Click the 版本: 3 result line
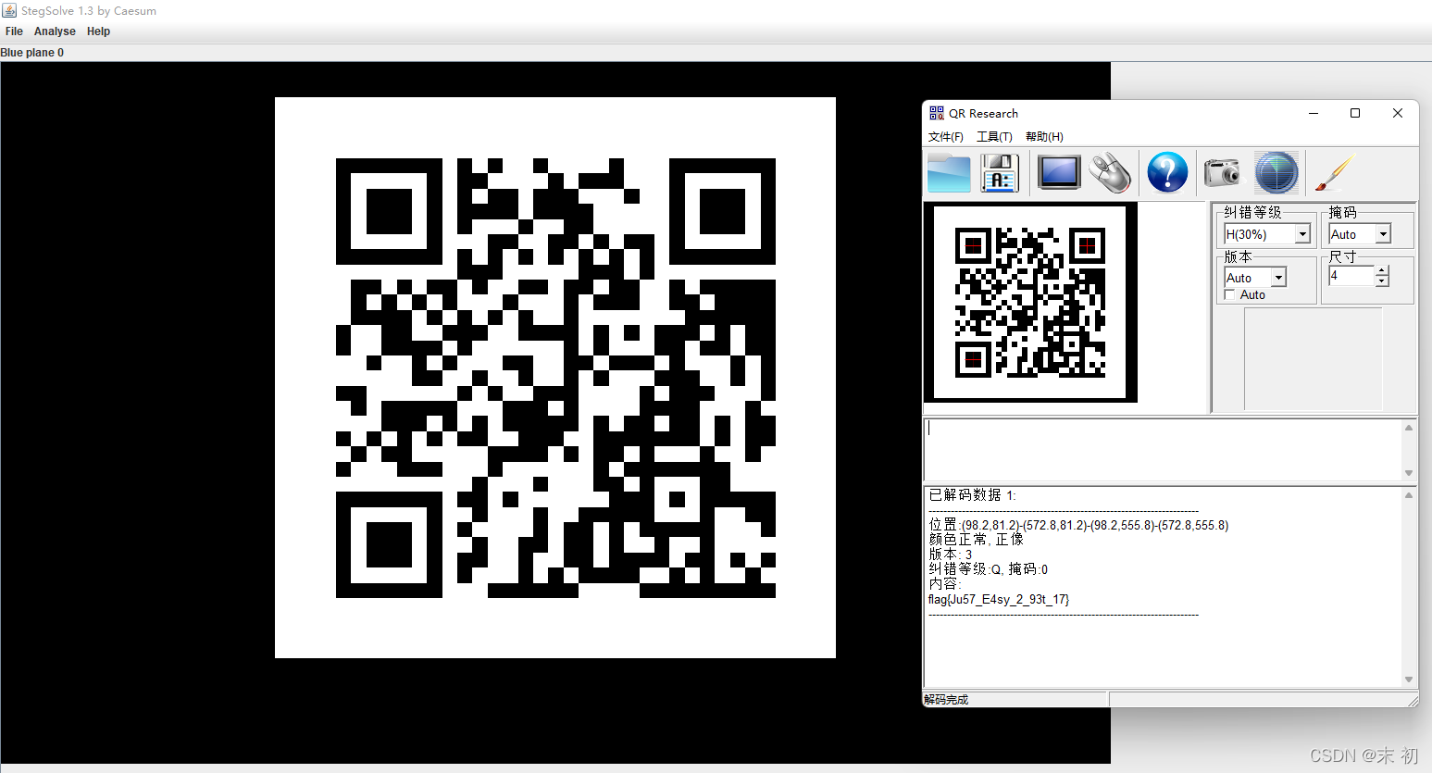 point(951,555)
